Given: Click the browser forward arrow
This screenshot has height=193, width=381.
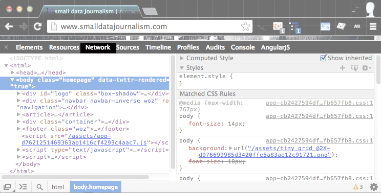Looking at the screenshot, I should coord(24,27).
